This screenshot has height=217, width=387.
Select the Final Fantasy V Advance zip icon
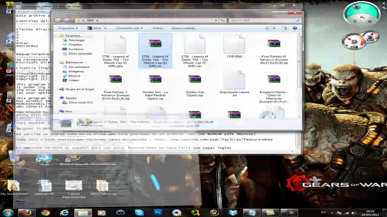point(115,80)
